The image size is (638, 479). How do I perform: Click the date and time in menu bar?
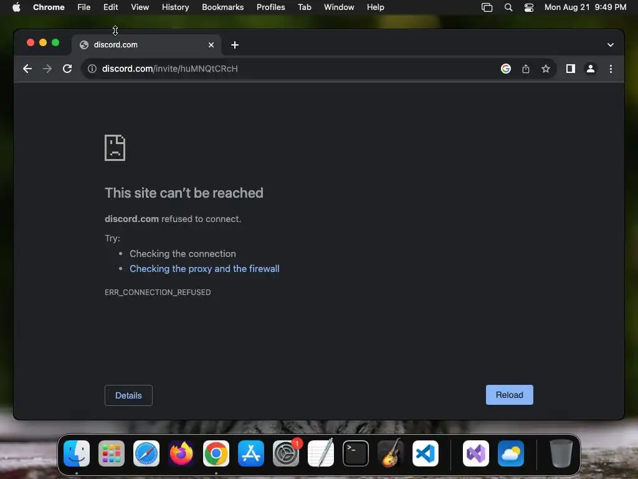[586, 7]
